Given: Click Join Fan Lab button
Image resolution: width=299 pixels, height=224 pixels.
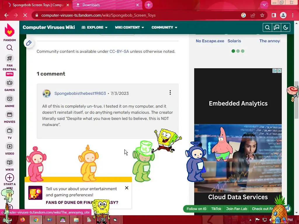Looking at the screenshot, I should click(237, 209).
